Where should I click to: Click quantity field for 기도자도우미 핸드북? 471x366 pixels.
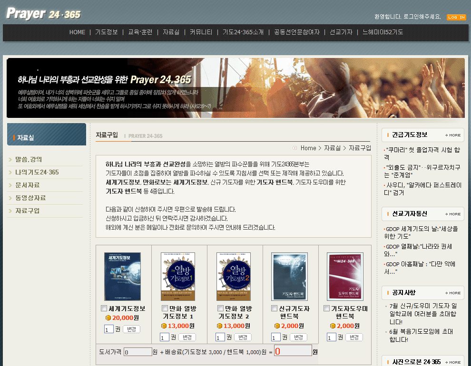[x=331, y=337]
